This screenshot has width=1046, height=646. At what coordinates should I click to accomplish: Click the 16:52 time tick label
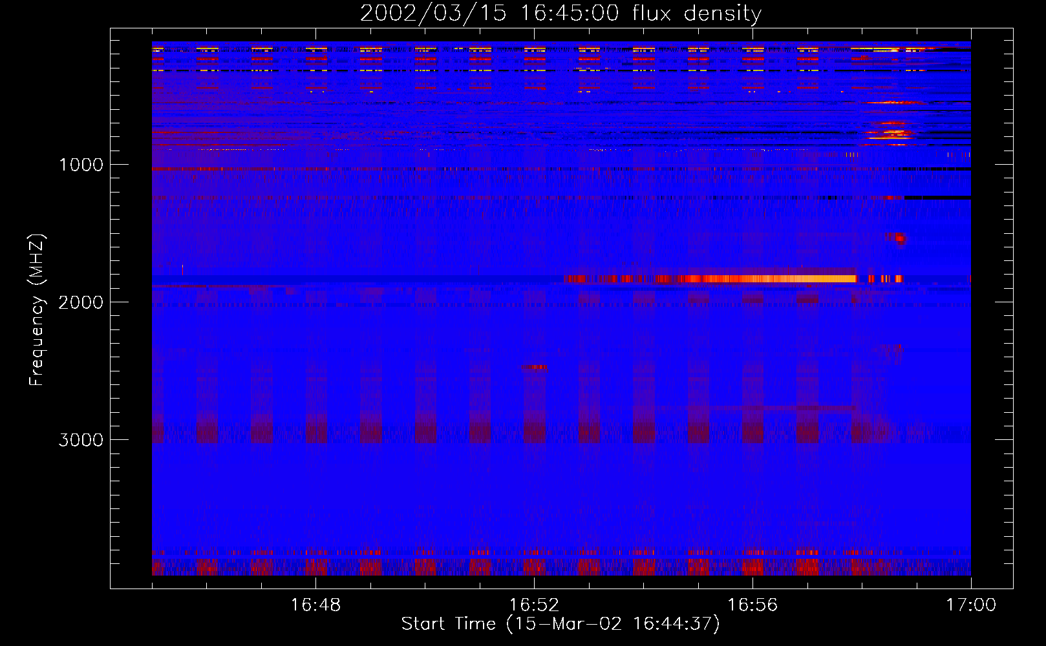pyautogui.click(x=534, y=605)
